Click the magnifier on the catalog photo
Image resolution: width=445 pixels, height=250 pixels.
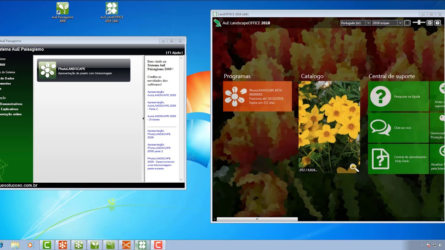(x=354, y=168)
